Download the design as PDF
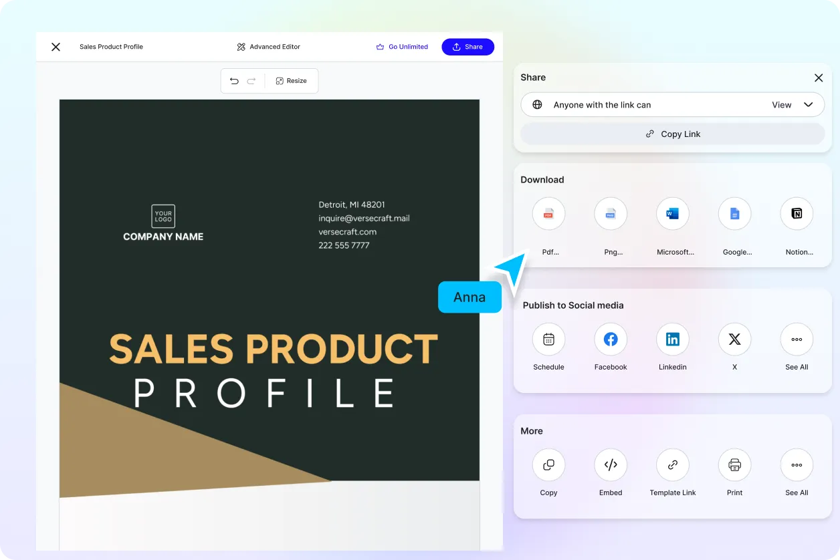Image resolution: width=840 pixels, height=560 pixels. coord(548,214)
